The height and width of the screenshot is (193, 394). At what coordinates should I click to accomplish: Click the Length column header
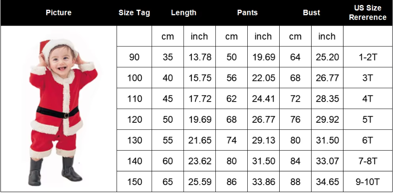(183, 12)
